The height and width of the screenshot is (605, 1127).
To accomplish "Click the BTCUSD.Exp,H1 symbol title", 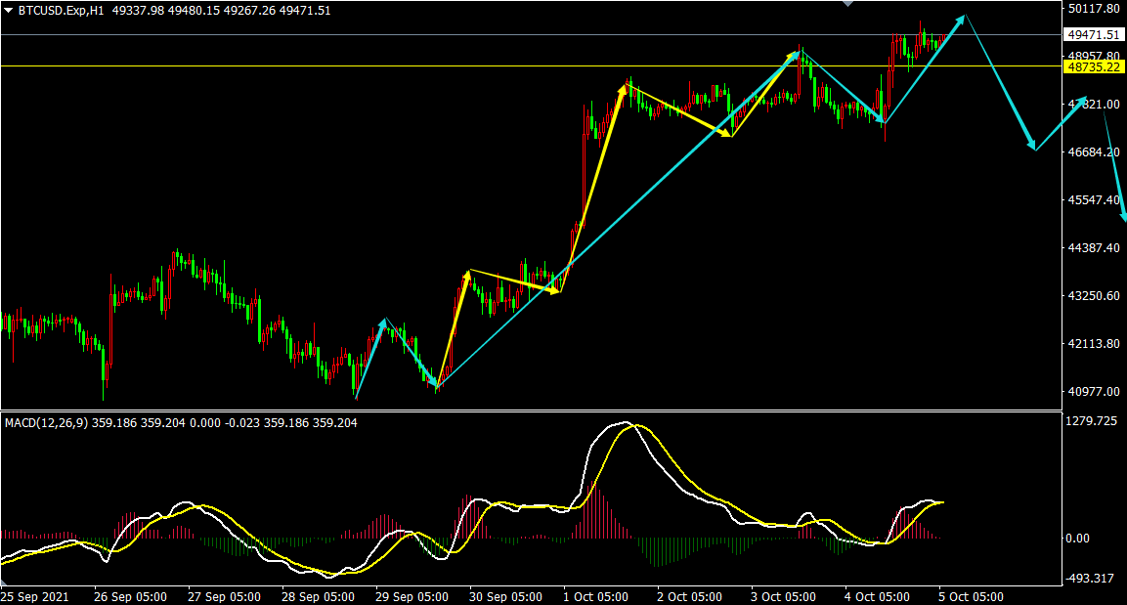I will point(62,10).
